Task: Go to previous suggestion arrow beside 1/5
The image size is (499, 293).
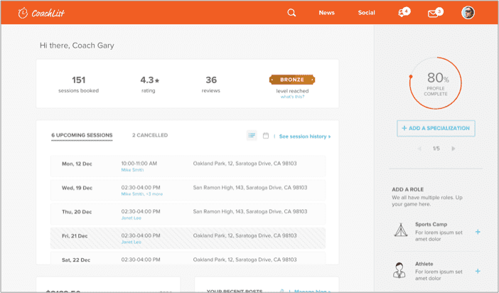Action: click(x=419, y=149)
